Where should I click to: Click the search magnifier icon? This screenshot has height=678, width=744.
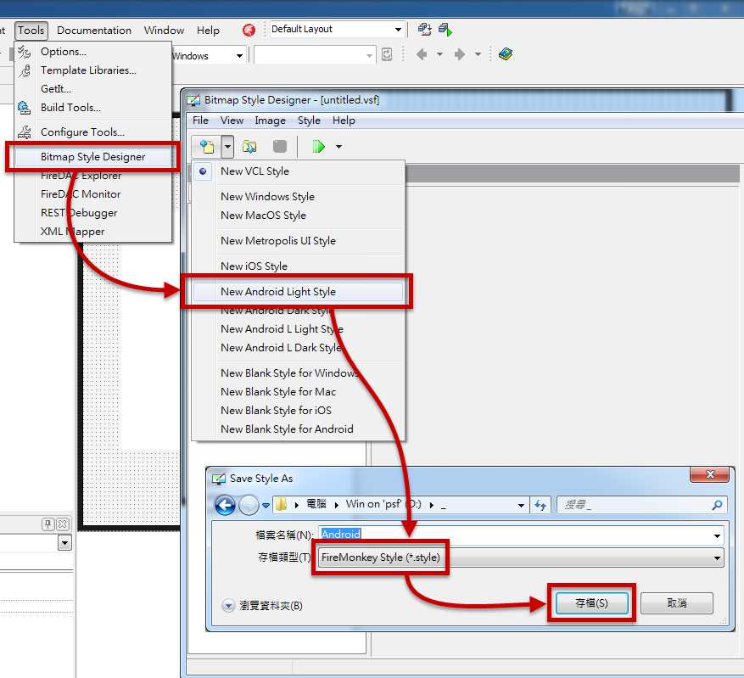tap(717, 505)
